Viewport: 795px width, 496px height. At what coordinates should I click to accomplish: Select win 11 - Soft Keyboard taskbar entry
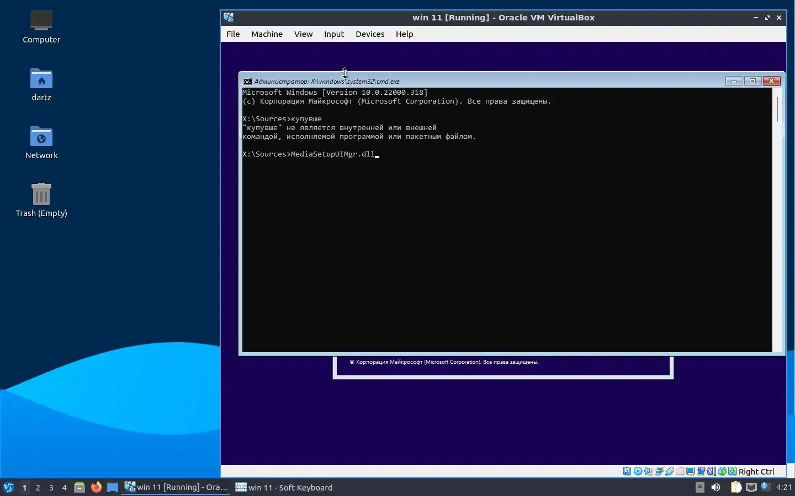[284, 487]
